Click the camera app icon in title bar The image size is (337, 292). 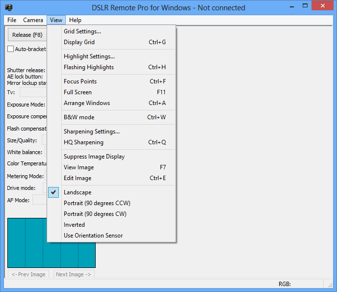click(9, 7)
